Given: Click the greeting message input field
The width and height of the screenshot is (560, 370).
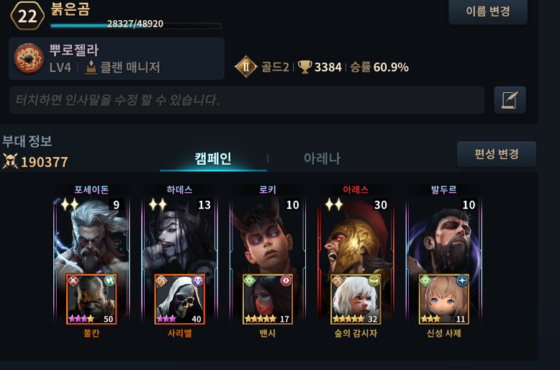Looking at the screenshot, I should tap(246, 100).
